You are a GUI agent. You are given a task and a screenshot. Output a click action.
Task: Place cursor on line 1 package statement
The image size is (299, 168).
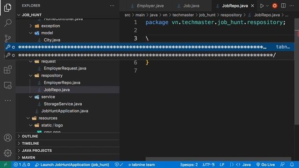point(215,22)
